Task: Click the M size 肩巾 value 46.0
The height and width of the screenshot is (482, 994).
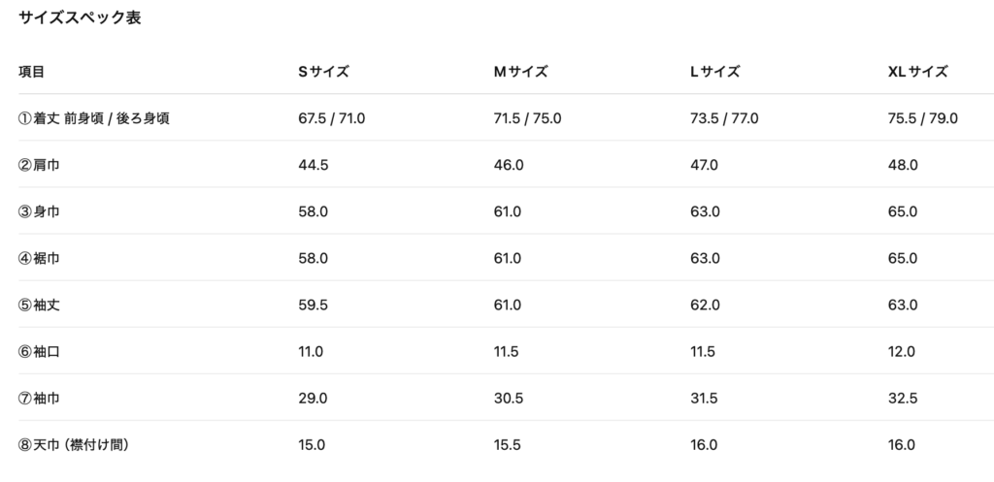Action: [x=509, y=165]
